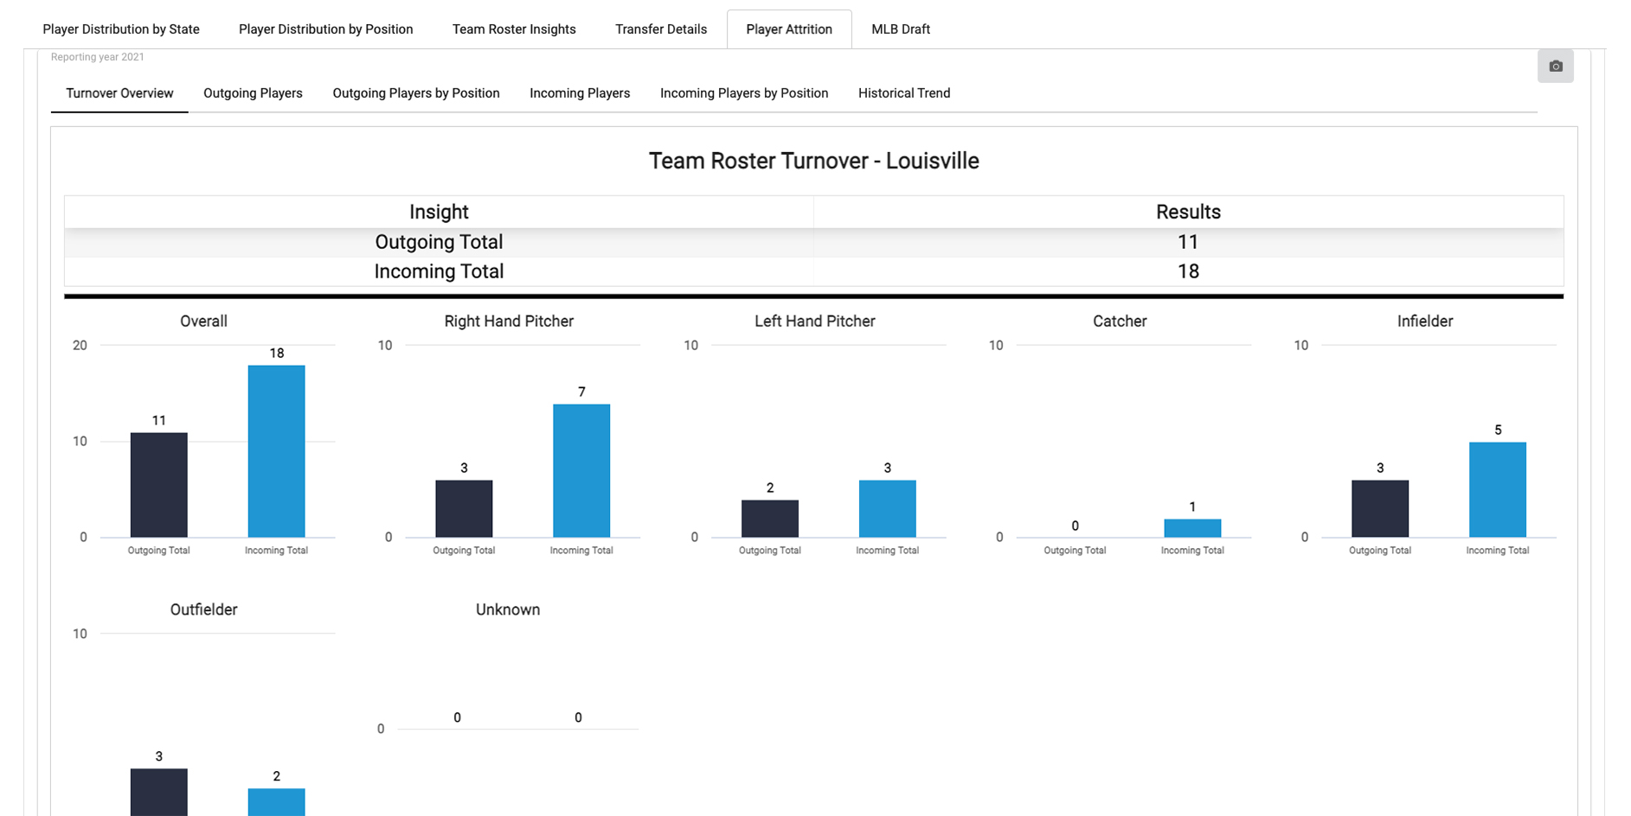Select the Turnover Overview sub-tab
This screenshot has width=1631, height=816.
(x=119, y=93)
